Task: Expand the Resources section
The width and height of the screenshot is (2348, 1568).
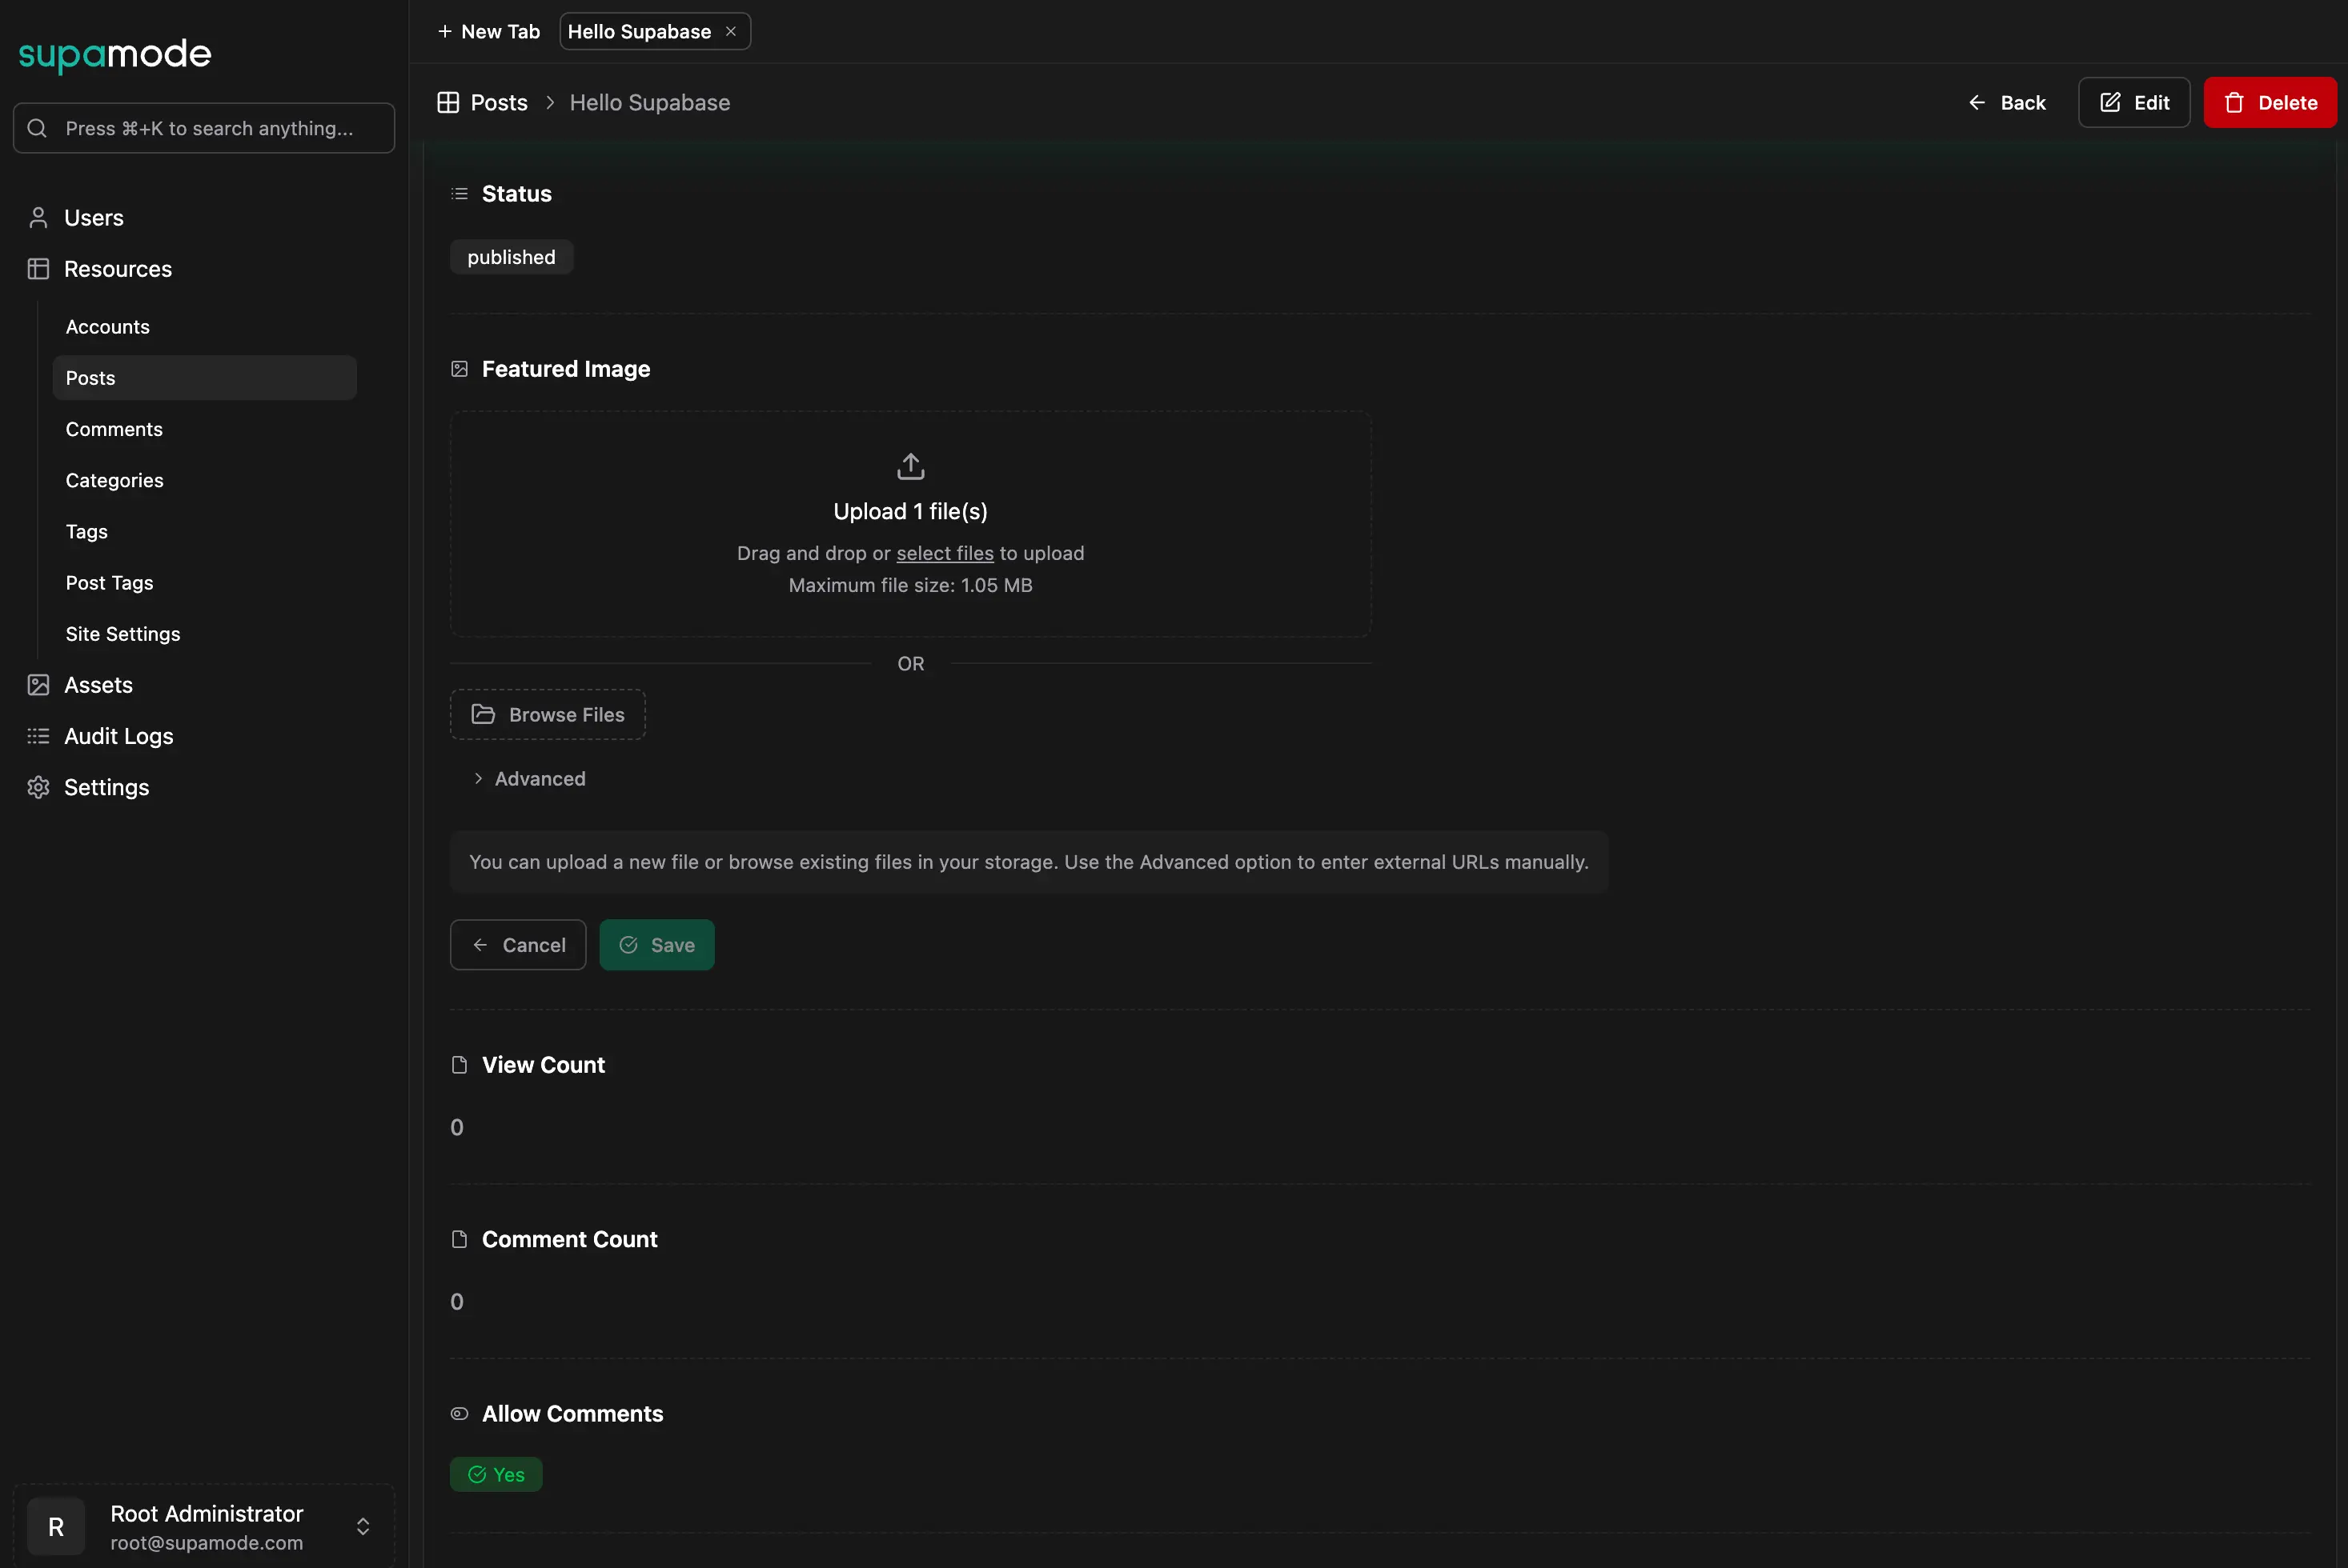Action: point(118,268)
